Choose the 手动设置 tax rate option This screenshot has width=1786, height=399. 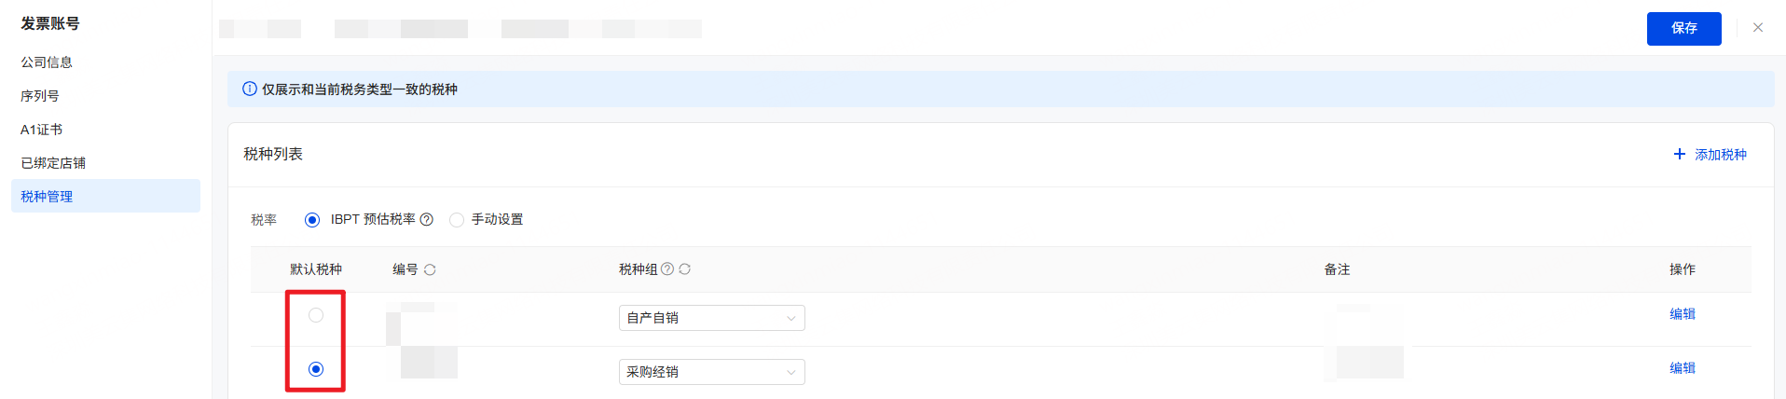[457, 220]
